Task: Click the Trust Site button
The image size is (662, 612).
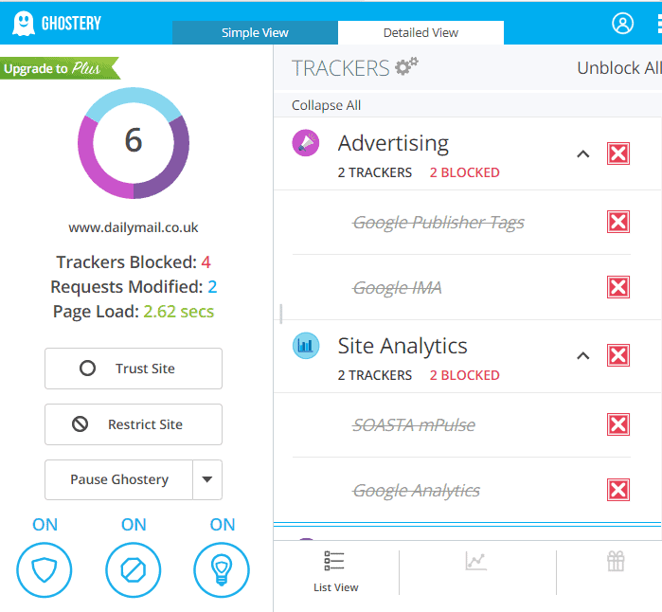Action: [134, 369]
